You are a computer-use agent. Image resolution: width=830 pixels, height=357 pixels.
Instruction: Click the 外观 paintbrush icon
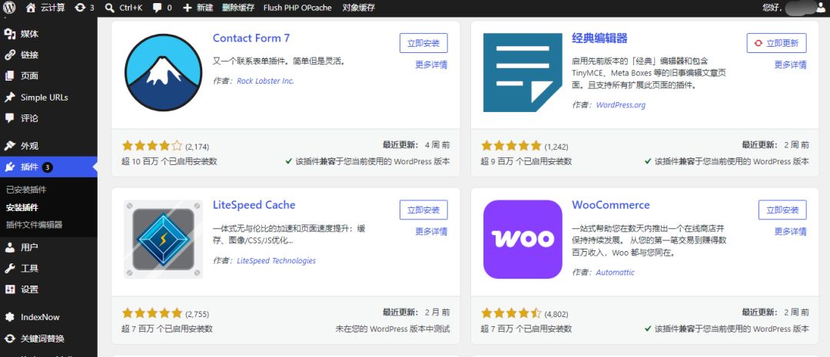point(9,146)
